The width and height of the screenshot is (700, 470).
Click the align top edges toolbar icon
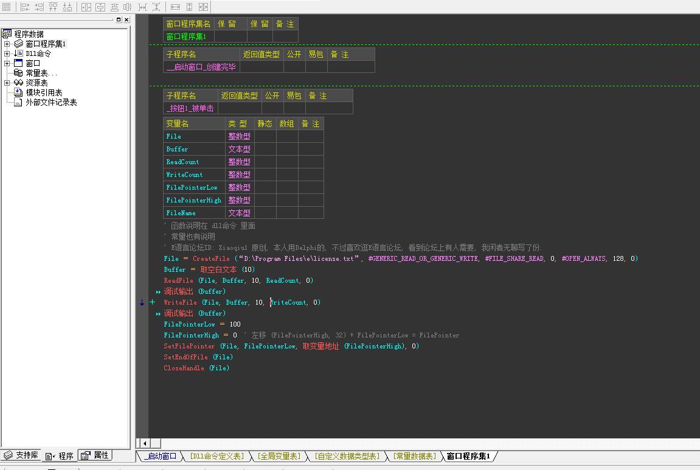pos(53,7)
